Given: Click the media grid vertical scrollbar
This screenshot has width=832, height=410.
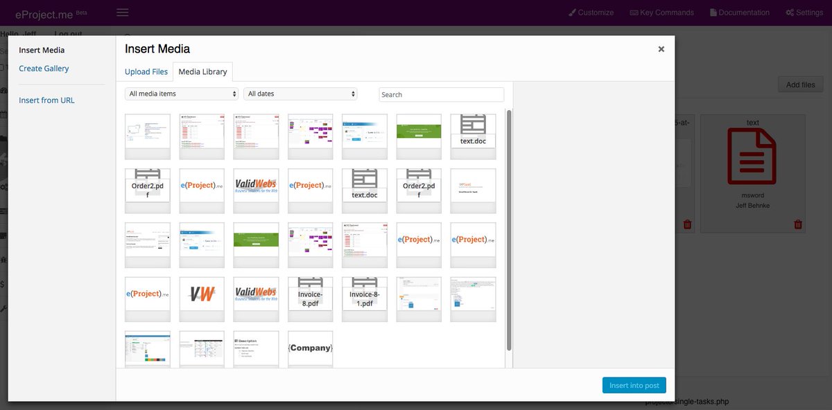Looking at the screenshot, I should (x=509, y=229).
